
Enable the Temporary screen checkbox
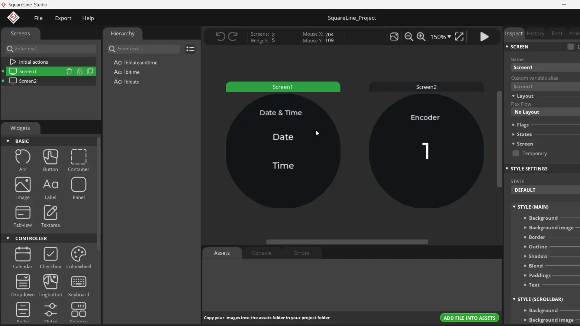tap(516, 154)
